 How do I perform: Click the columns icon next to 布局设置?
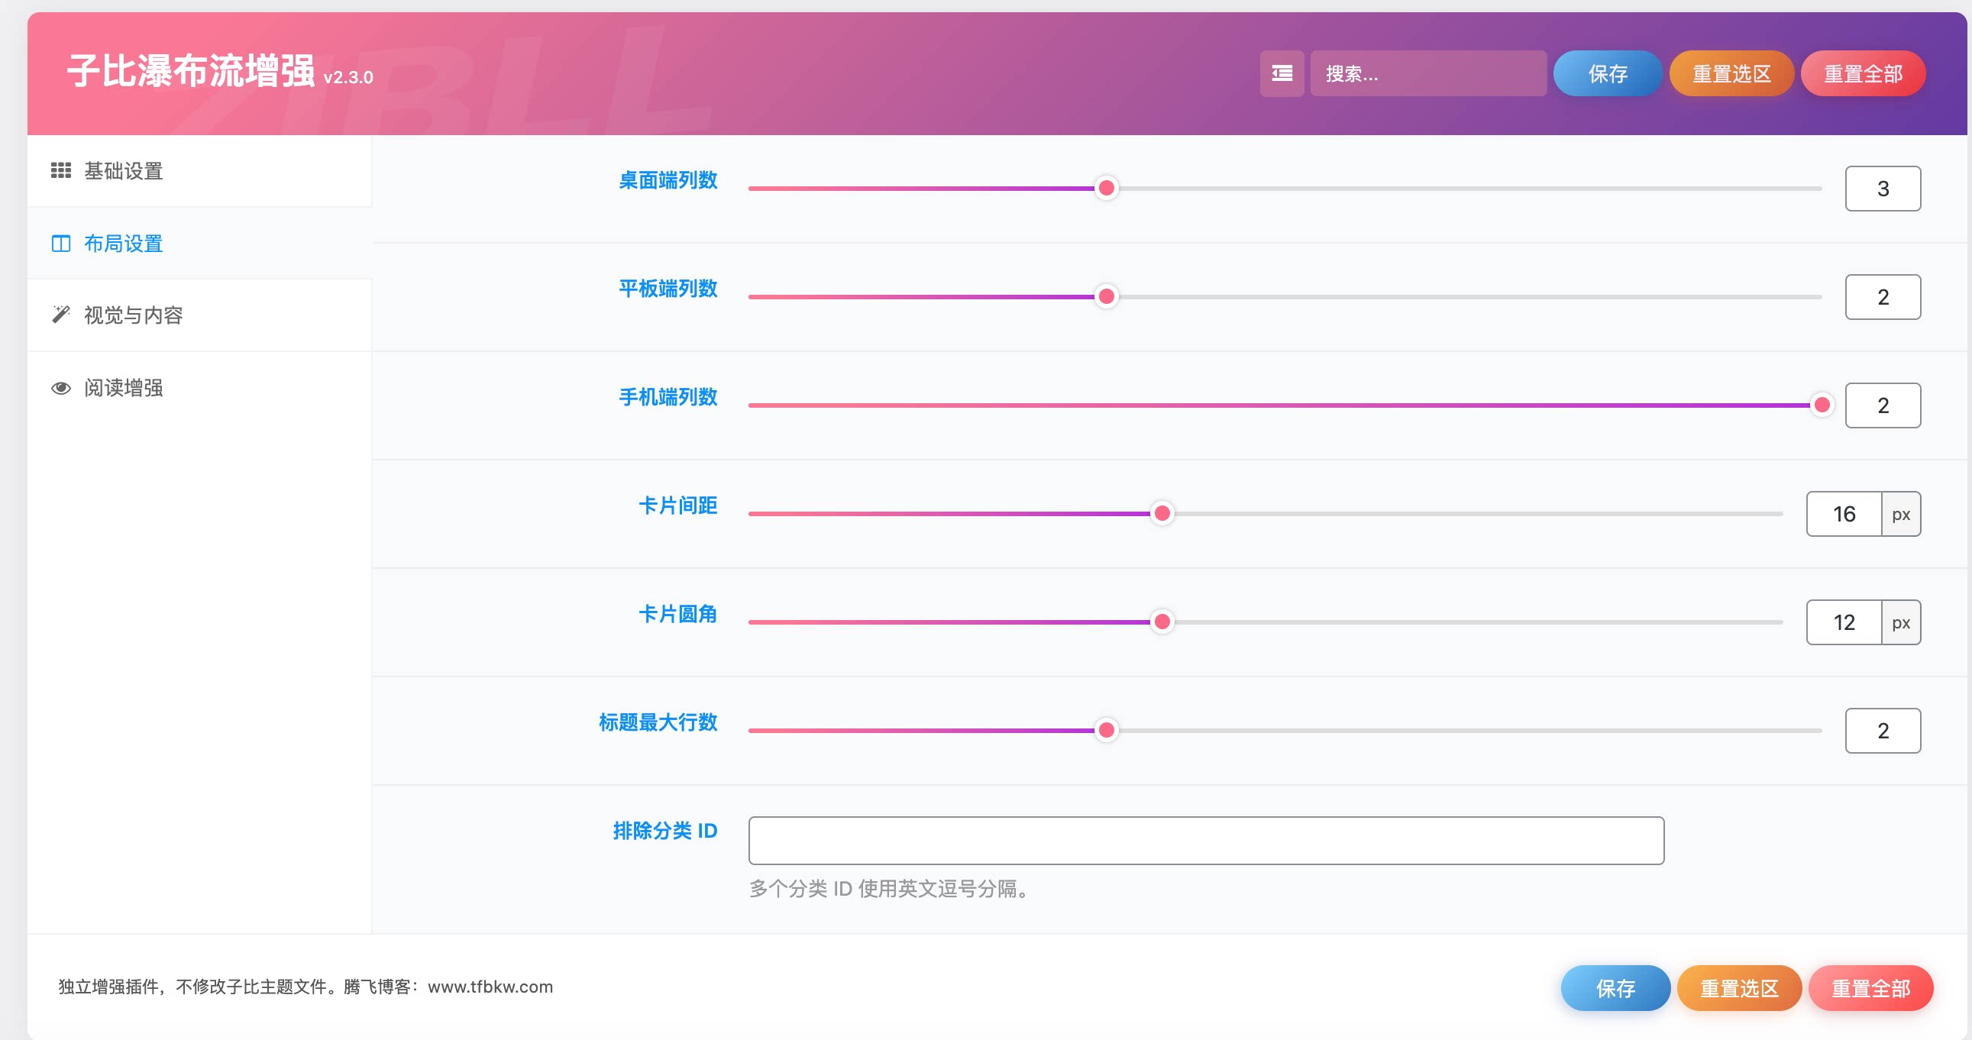click(61, 244)
